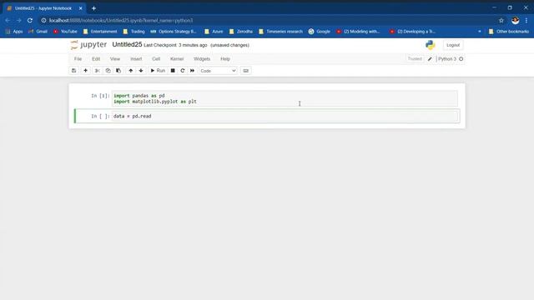Click the empty In [ ] cell prompt
534x300 pixels.
[100, 117]
